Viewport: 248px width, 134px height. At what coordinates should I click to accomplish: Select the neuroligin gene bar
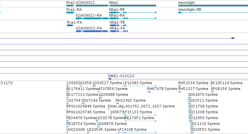tap(213, 6)
